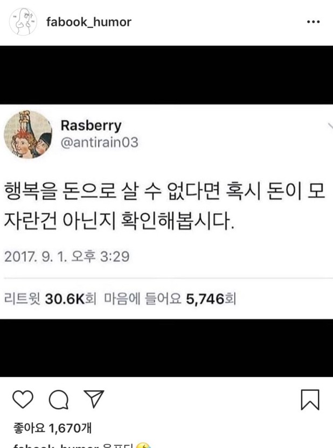Tap the caption username fabook_humor below likes
The width and height of the screenshot is (333, 448).
click(x=56, y=446)
